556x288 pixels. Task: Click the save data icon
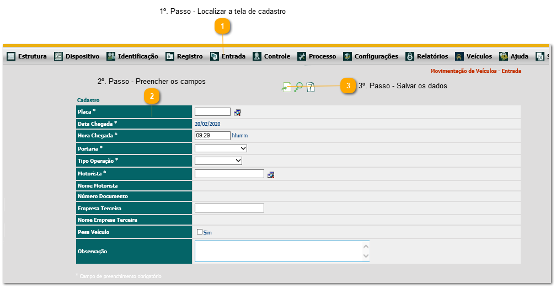[x=286, y=87]
